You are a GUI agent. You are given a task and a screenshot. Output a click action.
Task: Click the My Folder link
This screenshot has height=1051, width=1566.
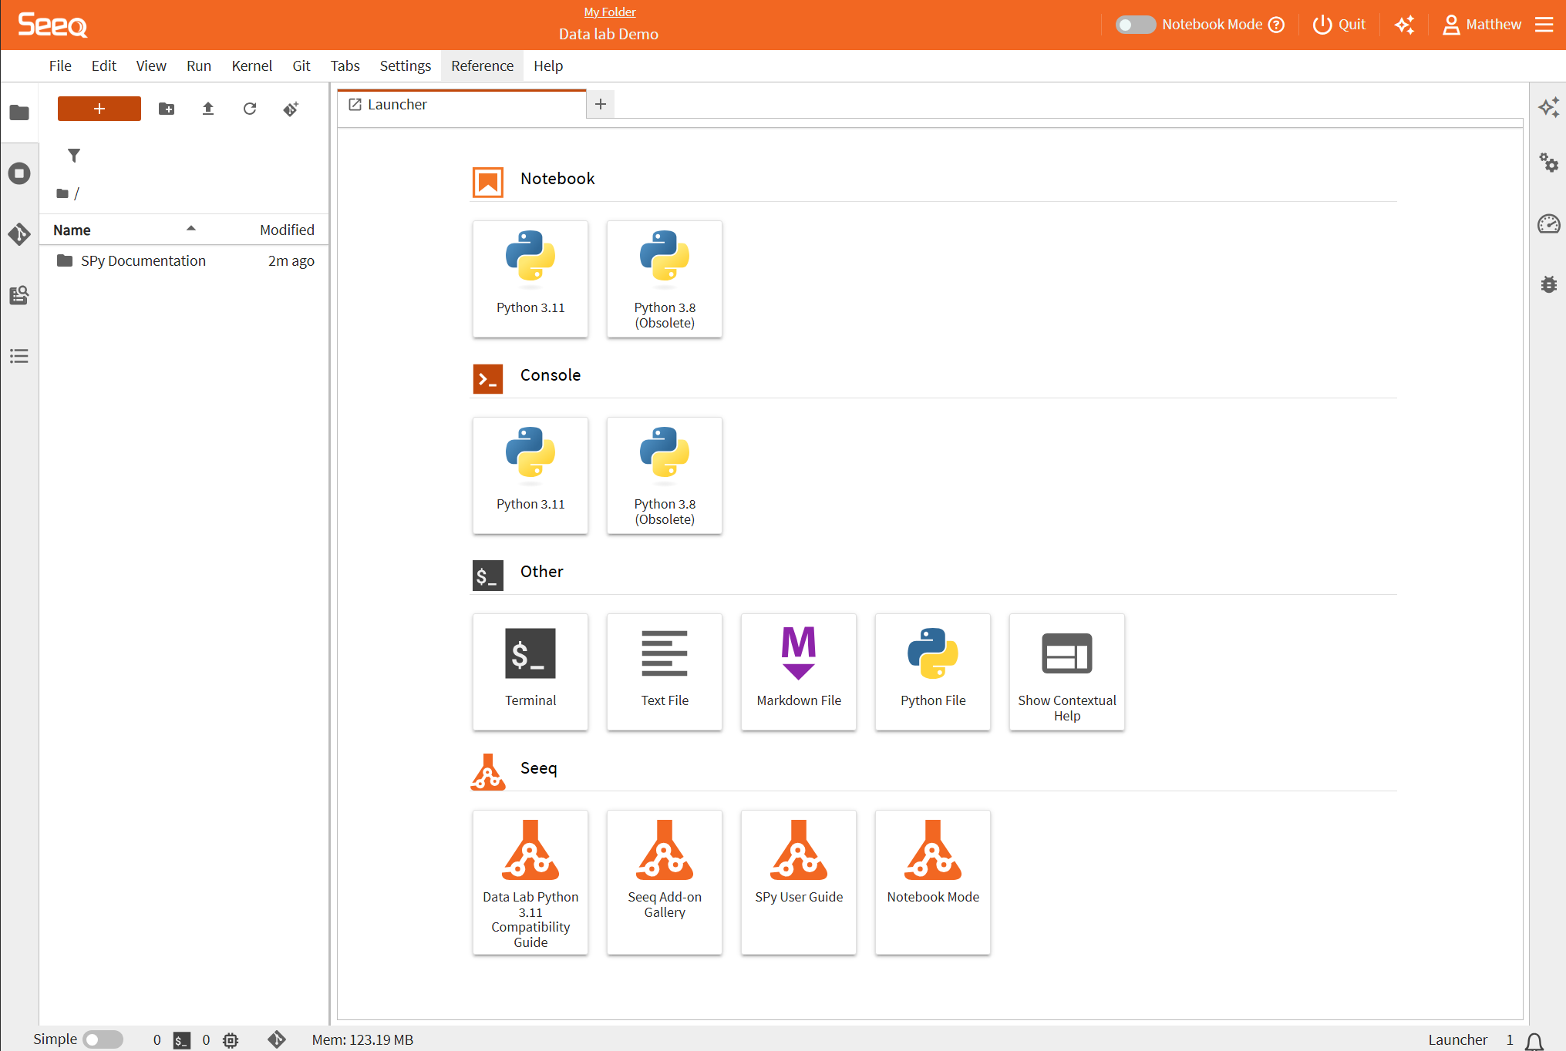(x=609, y=12)
